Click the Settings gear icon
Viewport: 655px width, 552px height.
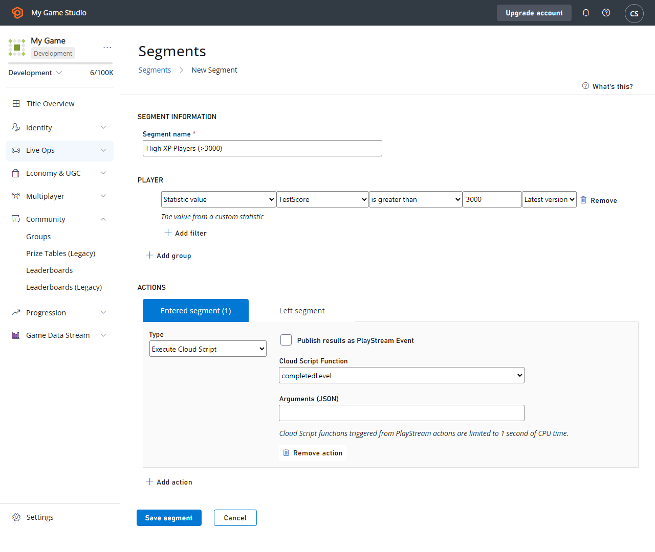pyautogui.click(x=16, y=517)
